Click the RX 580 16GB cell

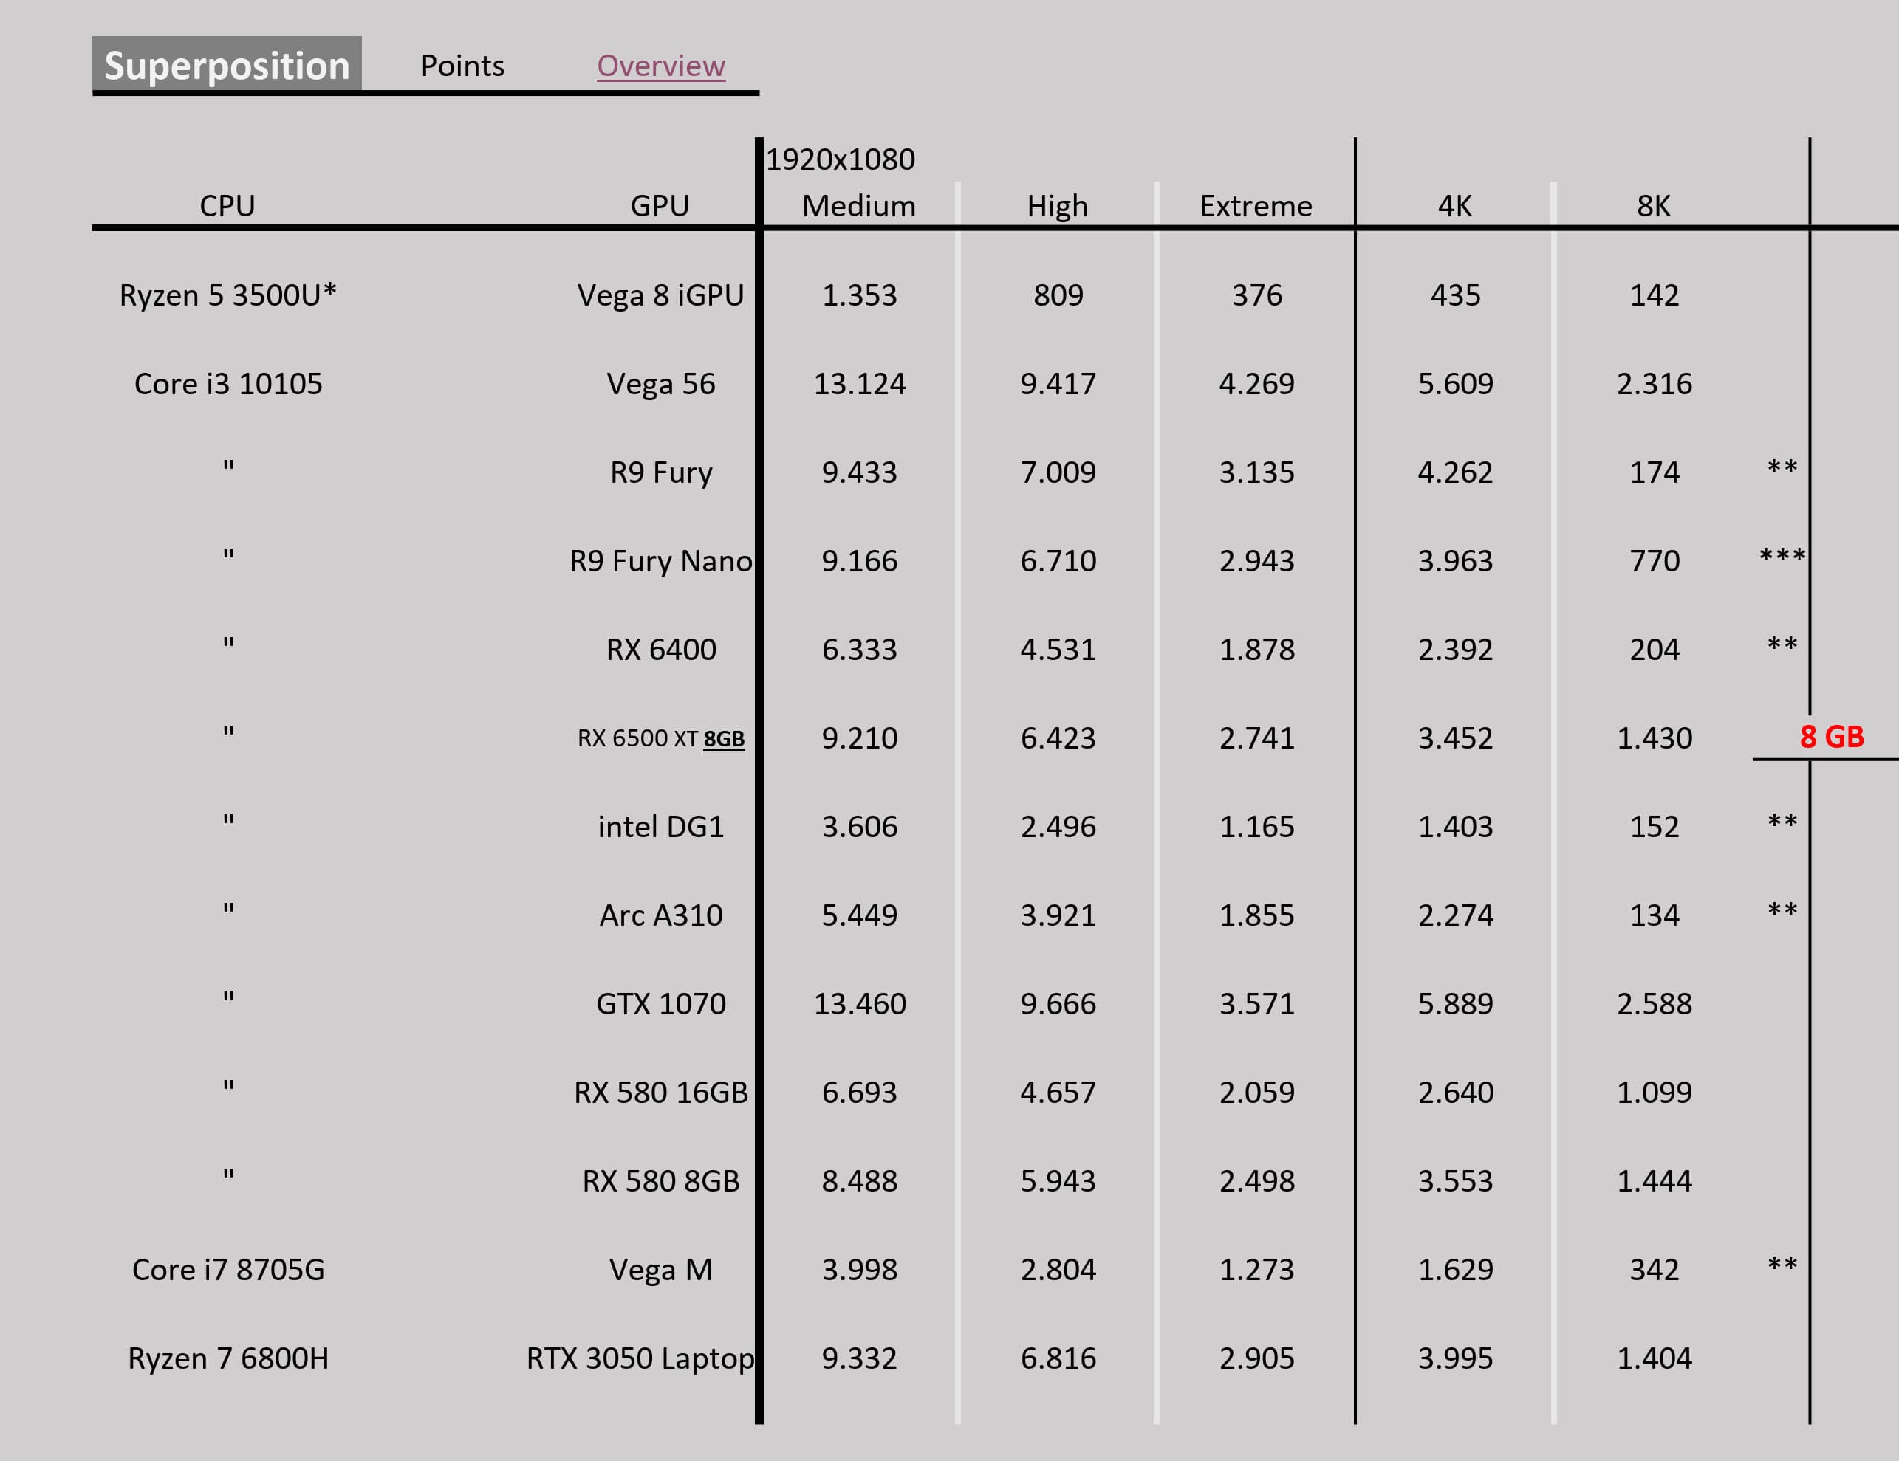click(661, 1093)
